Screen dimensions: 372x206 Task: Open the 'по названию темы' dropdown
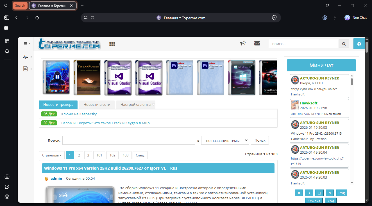point(225,141)
